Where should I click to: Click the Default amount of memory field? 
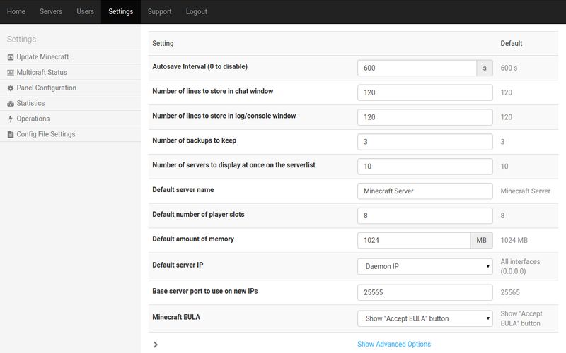[x=414, y=240]
